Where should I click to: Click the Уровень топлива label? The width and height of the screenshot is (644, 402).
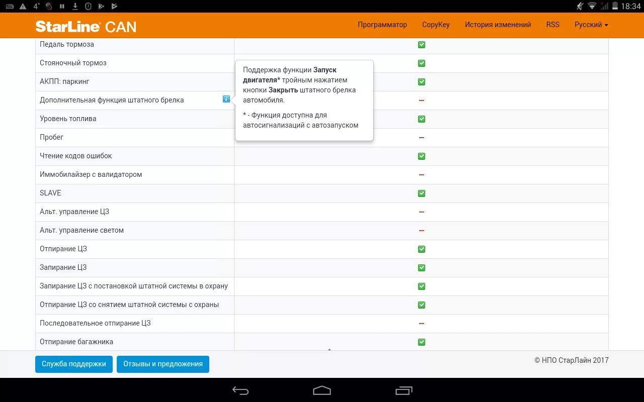pos(68,119)
